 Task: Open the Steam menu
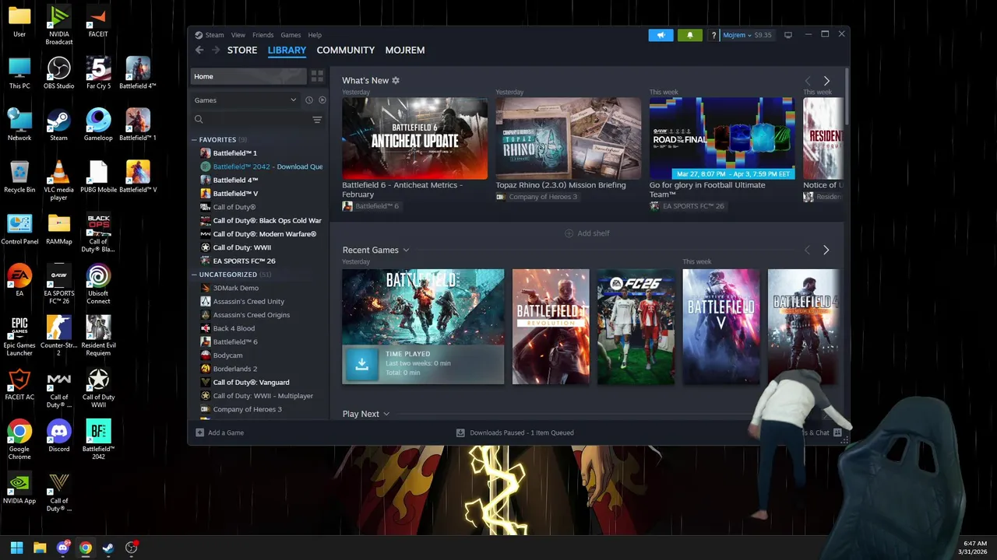(x=214, y=35)
